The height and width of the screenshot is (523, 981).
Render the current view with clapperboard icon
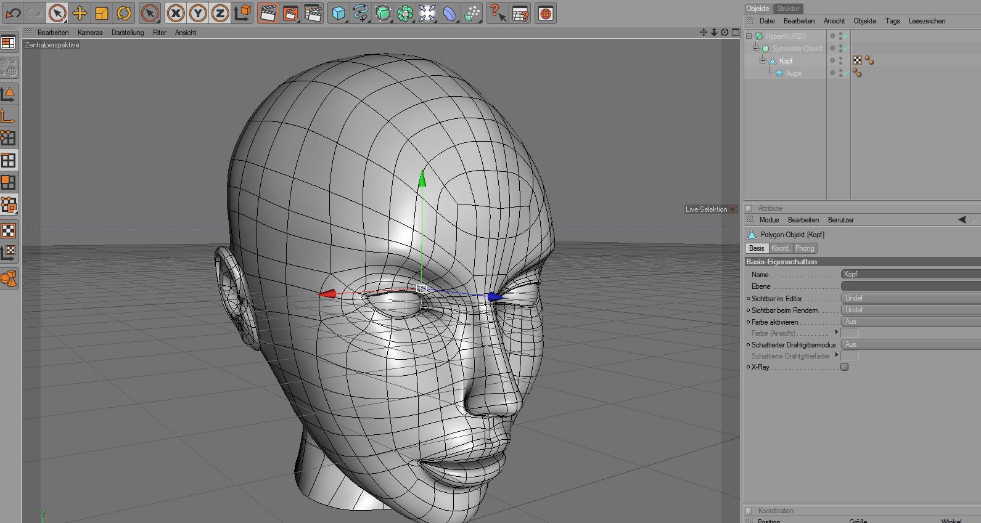click(267, 13)
